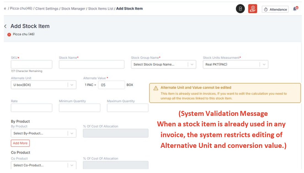This screenshot has height=173, width=304.
Task: Click the red Picca chu client avatar icon
Action: pos(9,34)
